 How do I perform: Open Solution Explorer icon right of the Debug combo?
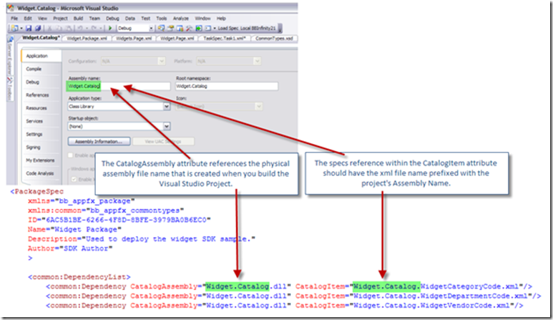click(161, 28)
